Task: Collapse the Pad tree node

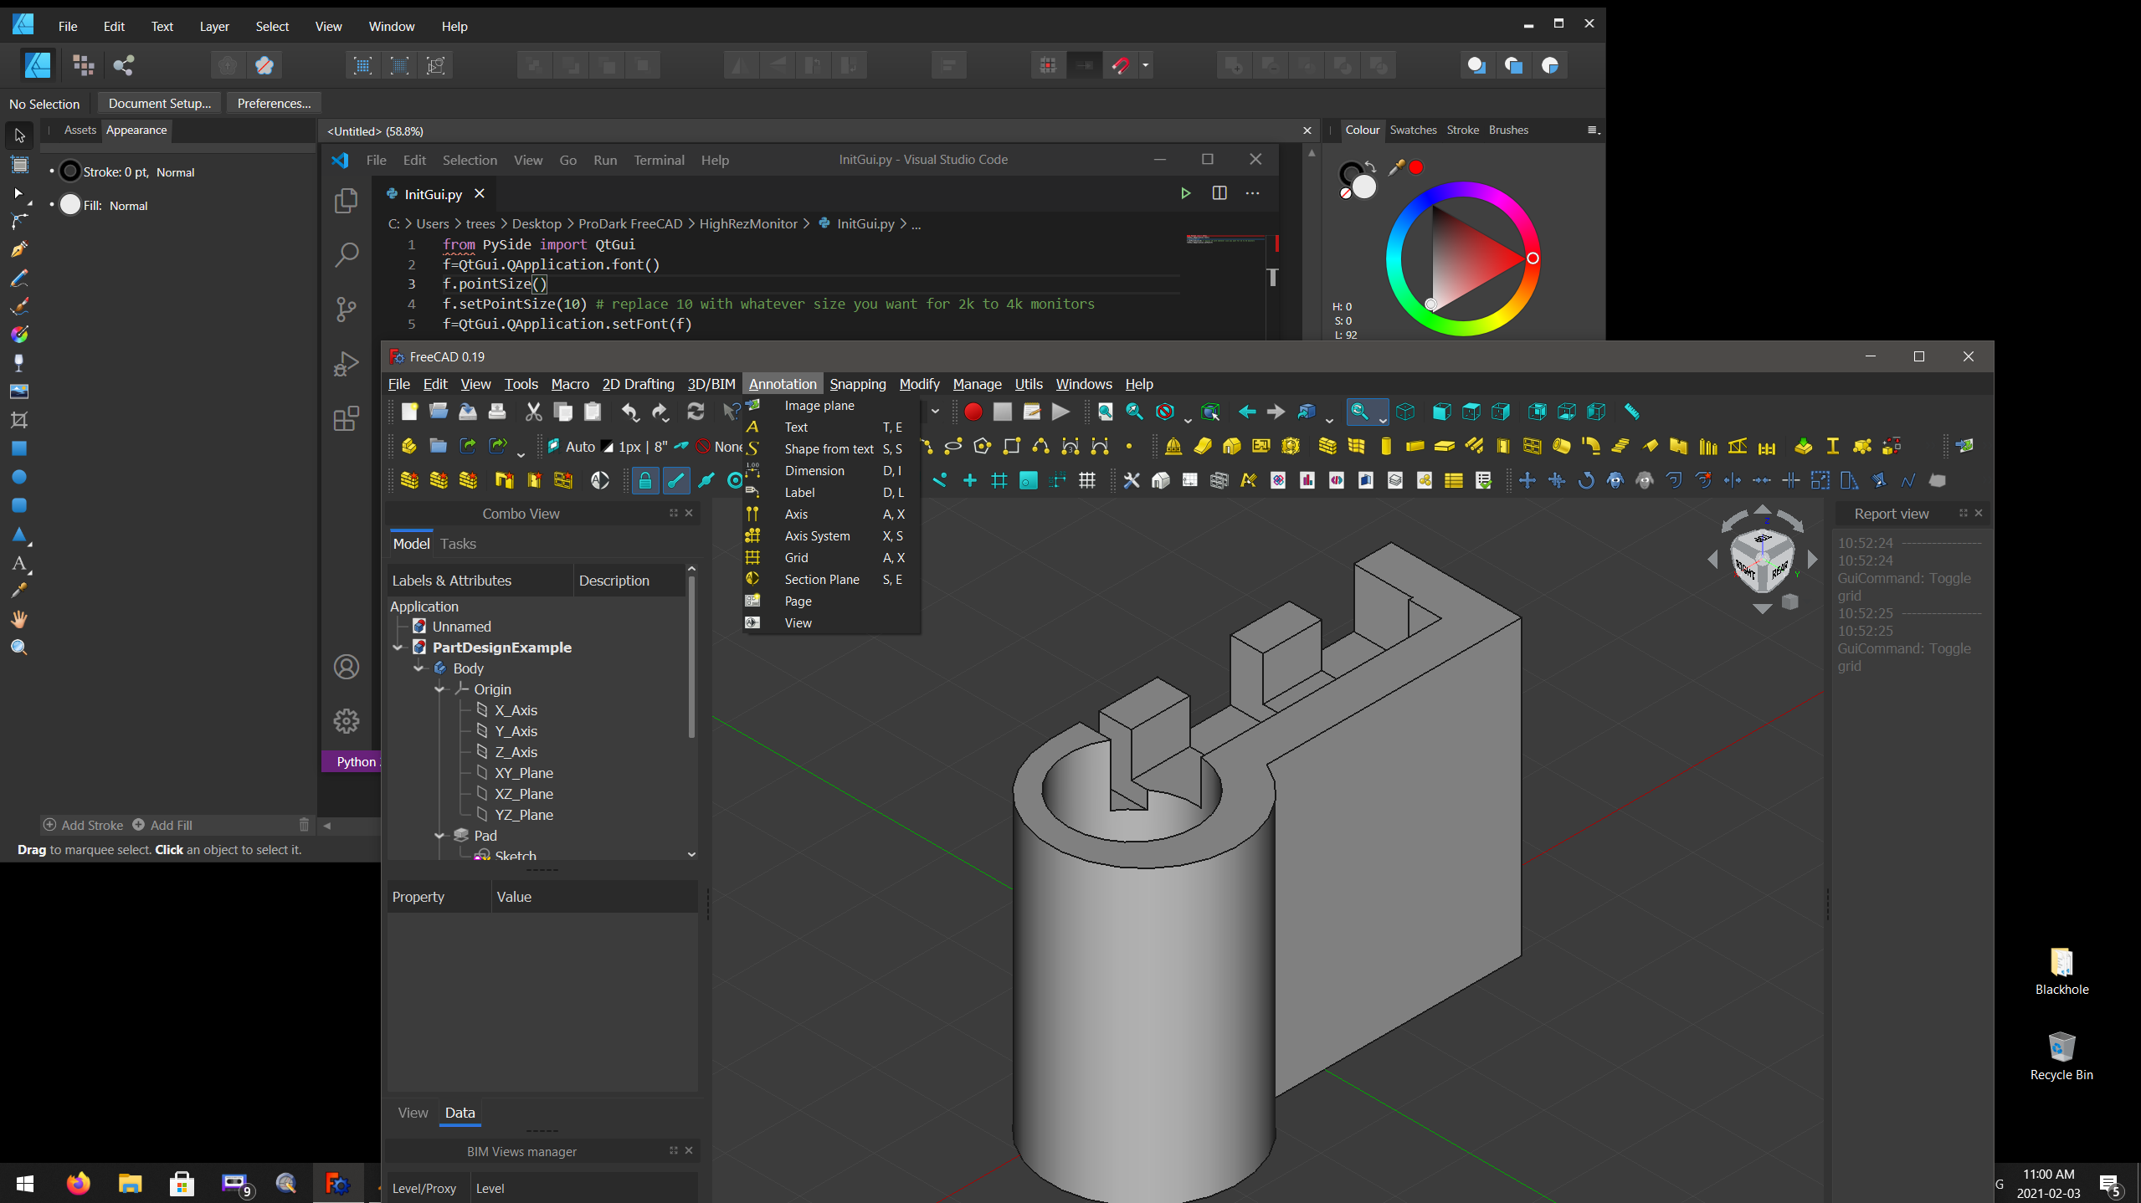Action: coord(439,836)
